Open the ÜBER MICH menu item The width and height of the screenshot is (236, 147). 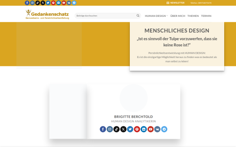pyautogui.click(x=178, y=16)
